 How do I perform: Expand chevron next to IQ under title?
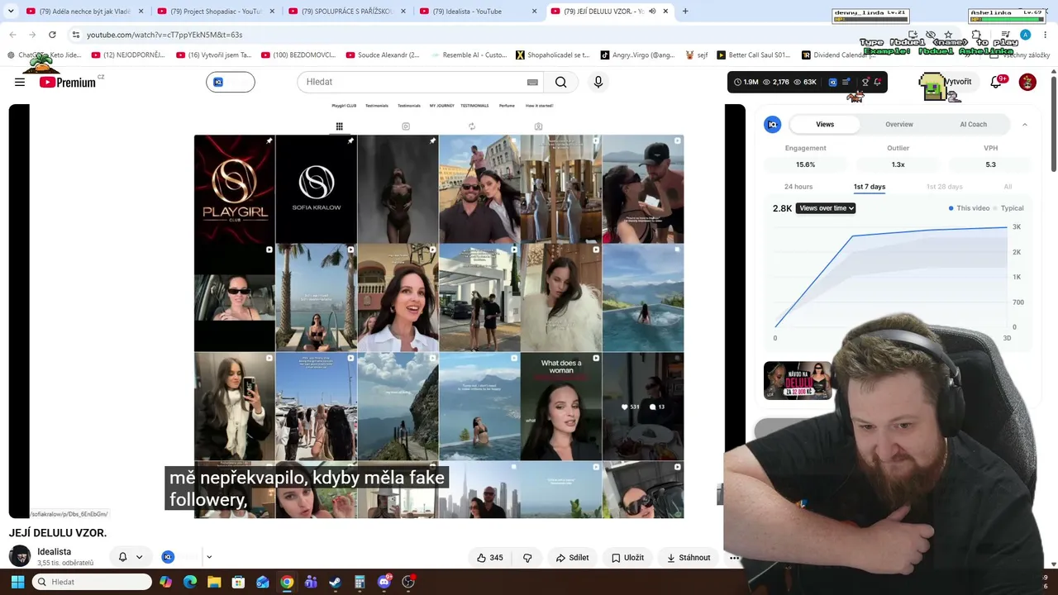209,557
